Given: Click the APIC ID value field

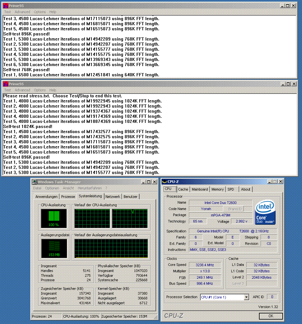Looking at the screenshot, I should 272,297.
